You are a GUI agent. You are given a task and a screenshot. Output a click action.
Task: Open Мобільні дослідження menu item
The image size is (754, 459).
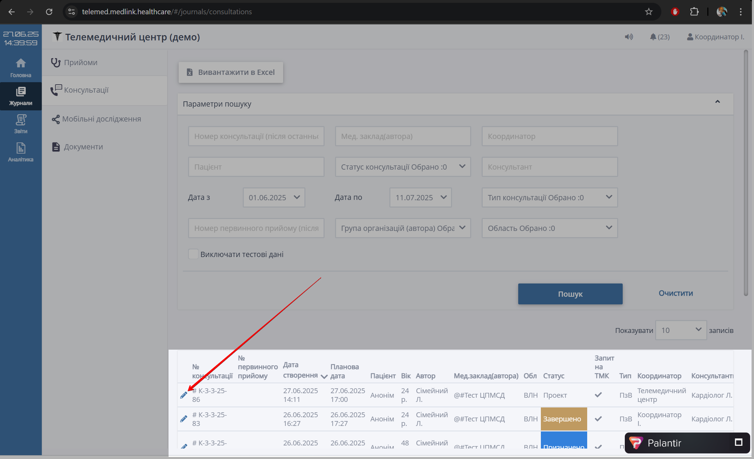tap(101, 119)
